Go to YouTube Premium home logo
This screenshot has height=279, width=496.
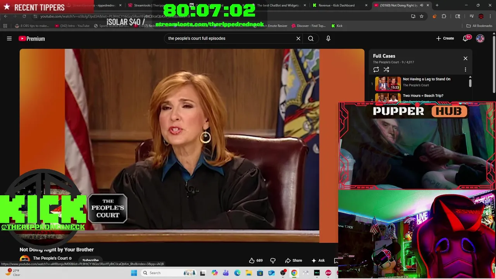tap(32, 38)
